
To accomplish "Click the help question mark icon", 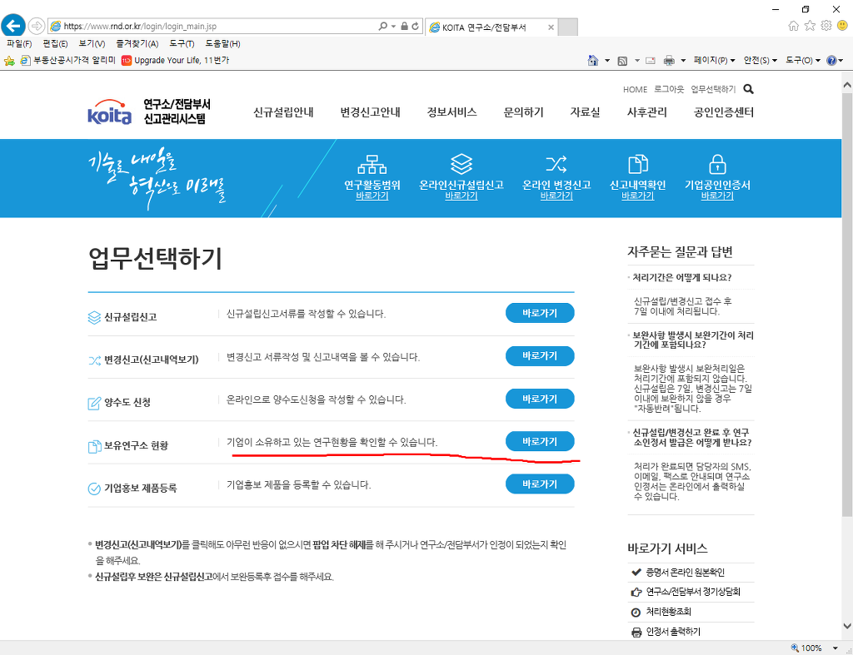I will pyautogui.click(x=831, y=60).
